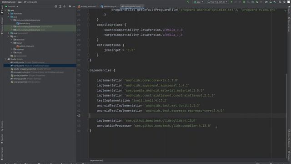Open the Favorites tool window tab
The height and width of the screenshot is (164, 291).
point(2,139)
